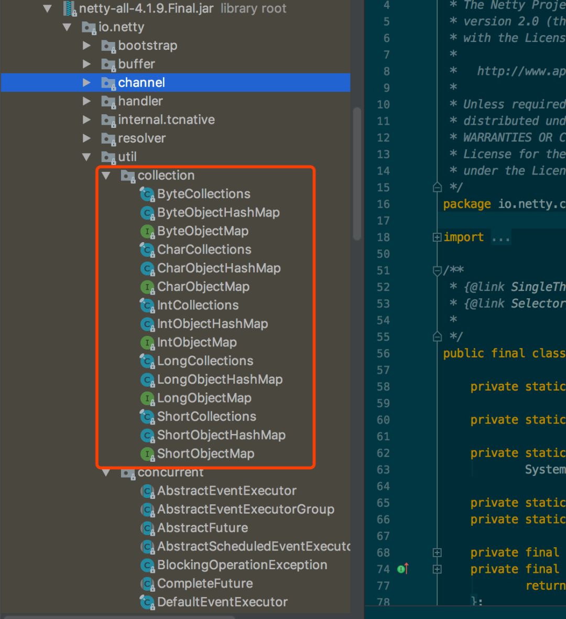Expand the folded code block at line 74
This screenshot has height=619, width=566.
coord(437,569)
